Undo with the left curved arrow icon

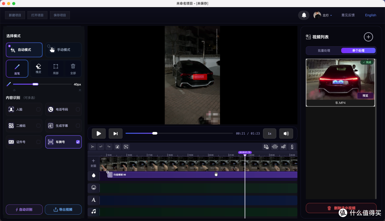pyautogui.click(x=101, y=147)
